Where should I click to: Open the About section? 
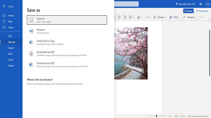point(11,66)
